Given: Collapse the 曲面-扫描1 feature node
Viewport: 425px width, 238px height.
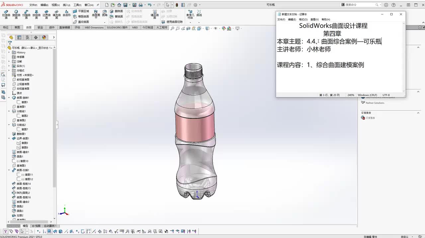Looking at the screenshot, I should [9, 170].
